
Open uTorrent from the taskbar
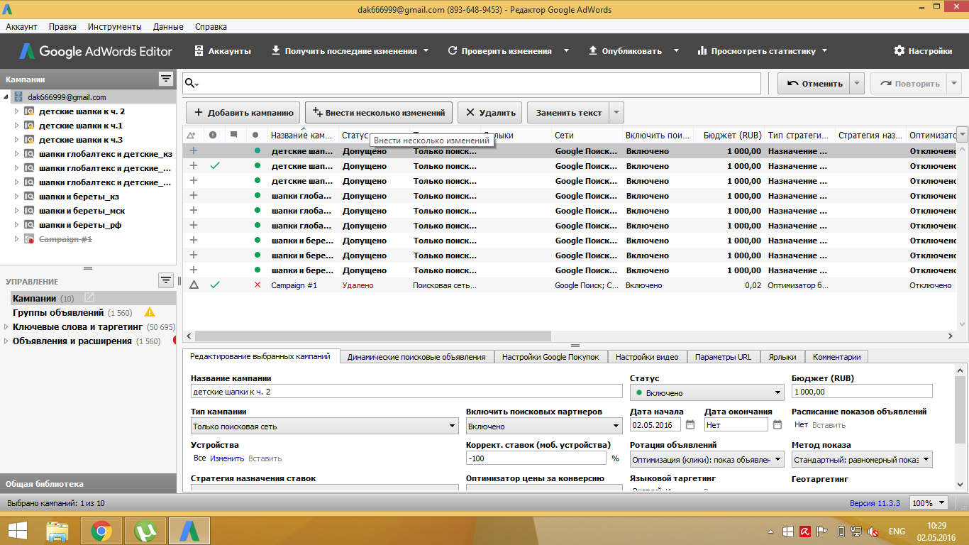pyautogui.click(x=145, y=531)
